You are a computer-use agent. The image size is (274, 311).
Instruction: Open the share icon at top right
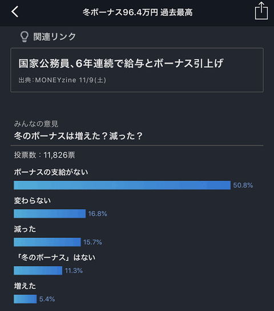coord(261,11)
